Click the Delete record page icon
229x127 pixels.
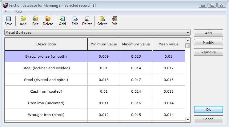click(87, 19)
